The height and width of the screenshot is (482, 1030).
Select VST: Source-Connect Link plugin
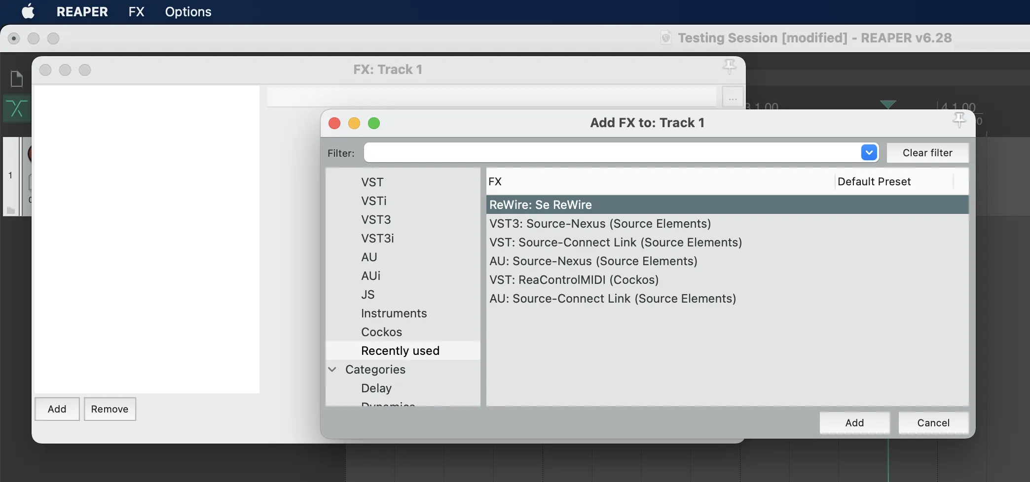click(x=727, y=242)
